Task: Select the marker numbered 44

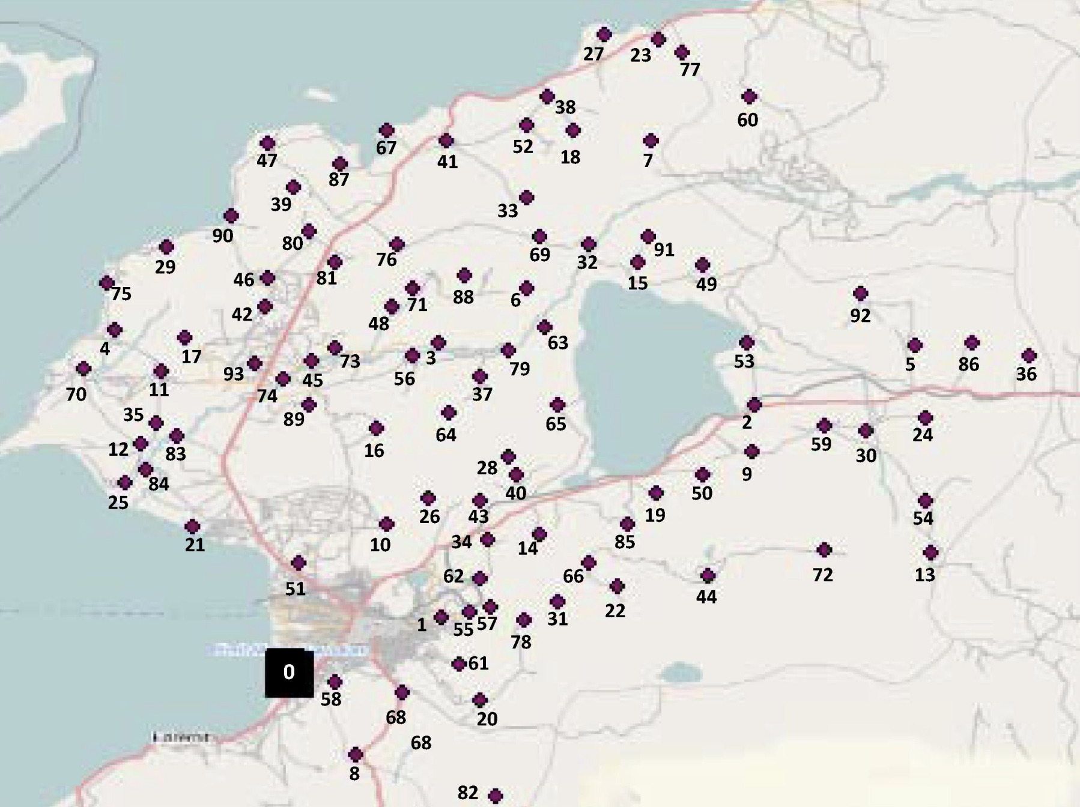Action: coord(708,576)
